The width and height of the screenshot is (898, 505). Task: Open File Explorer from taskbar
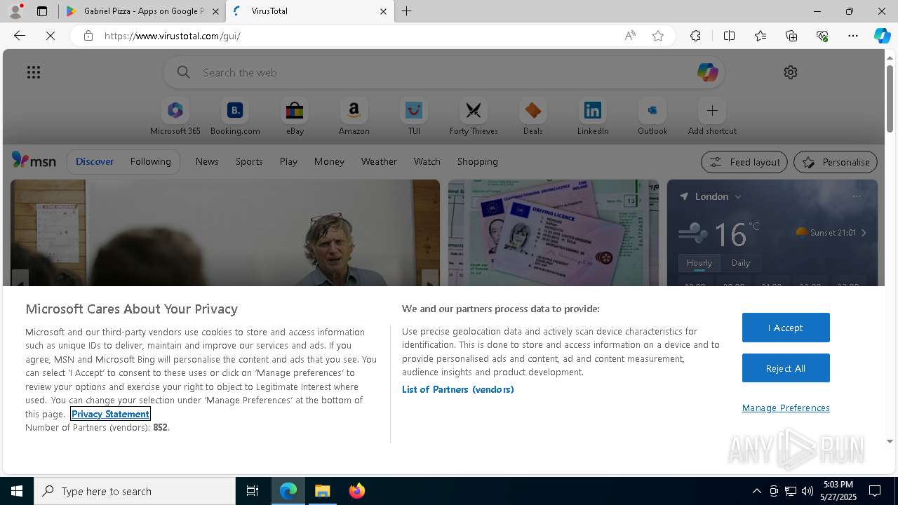click(x=323, y=491)
